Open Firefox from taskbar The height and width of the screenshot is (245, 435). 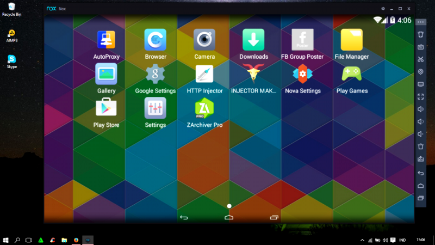coord(76,240)
